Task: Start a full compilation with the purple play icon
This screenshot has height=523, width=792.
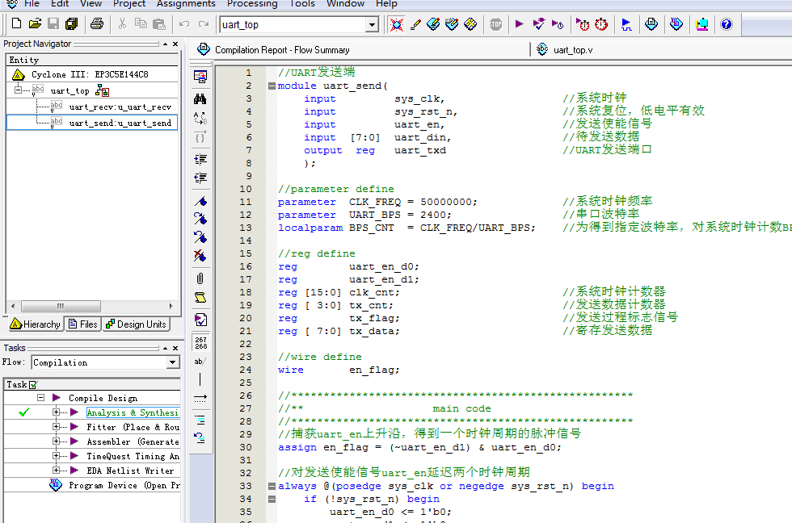Action: pos(519,24)
